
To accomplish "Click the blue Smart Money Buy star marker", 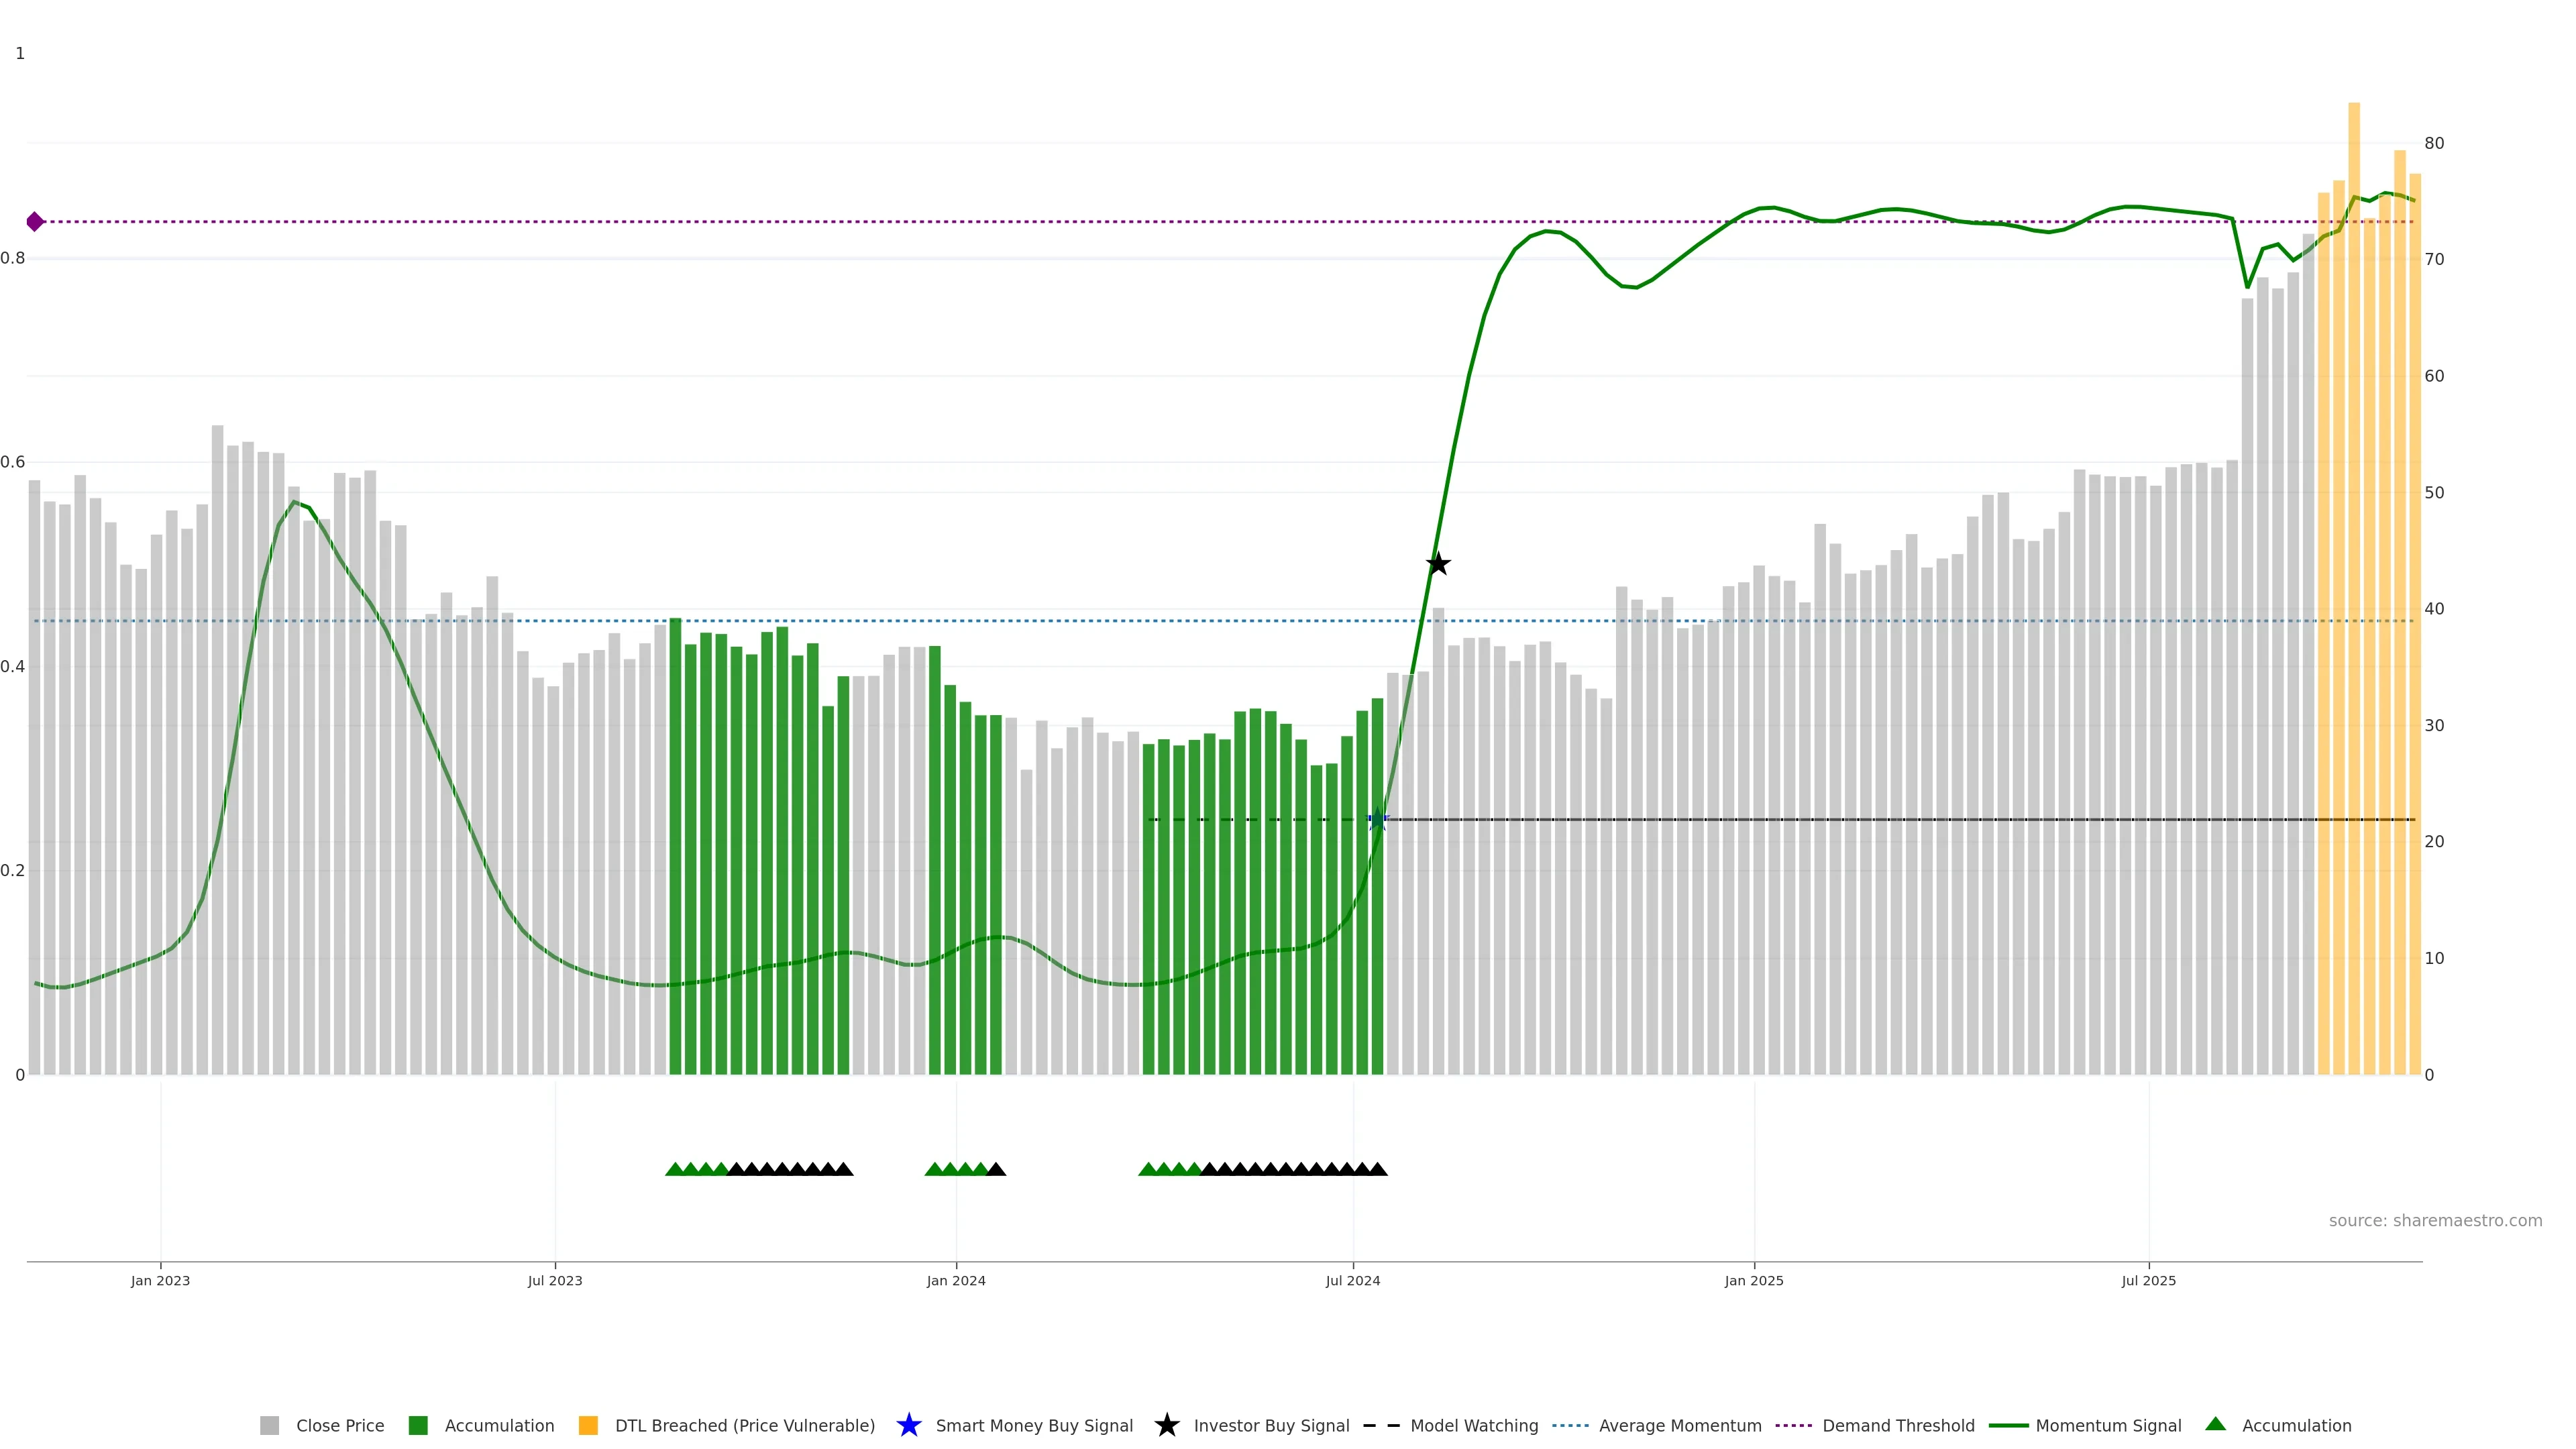I will (x=1377, y=820).
